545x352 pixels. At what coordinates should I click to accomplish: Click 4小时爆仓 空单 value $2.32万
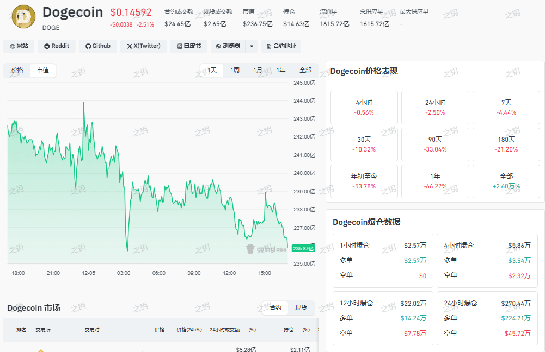point(519,276)
